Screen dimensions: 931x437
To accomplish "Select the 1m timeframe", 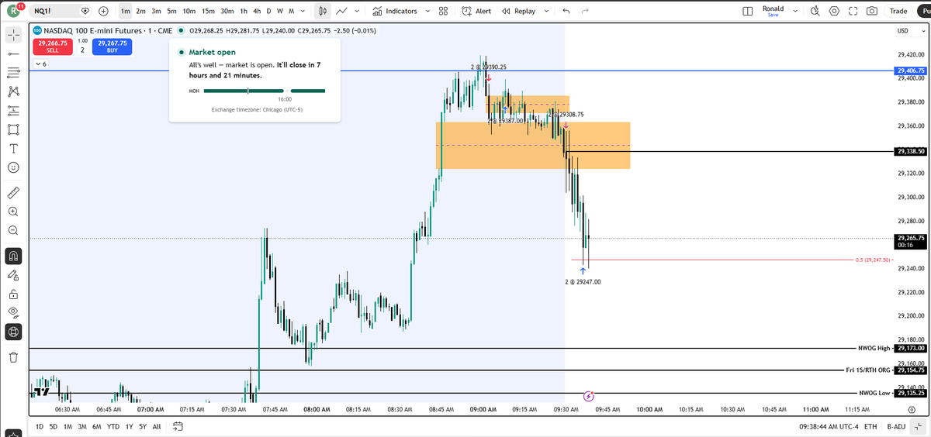I will tap(126, 11).
